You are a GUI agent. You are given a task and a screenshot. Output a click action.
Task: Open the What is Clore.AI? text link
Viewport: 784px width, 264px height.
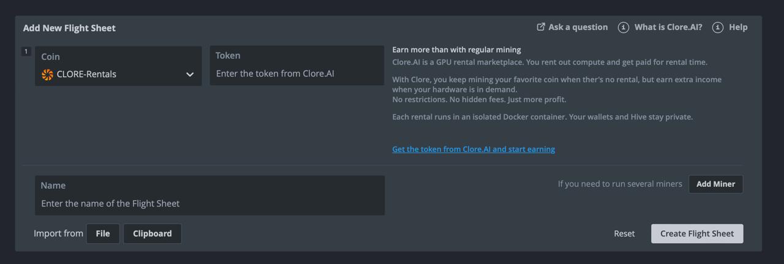pos(668,27)
